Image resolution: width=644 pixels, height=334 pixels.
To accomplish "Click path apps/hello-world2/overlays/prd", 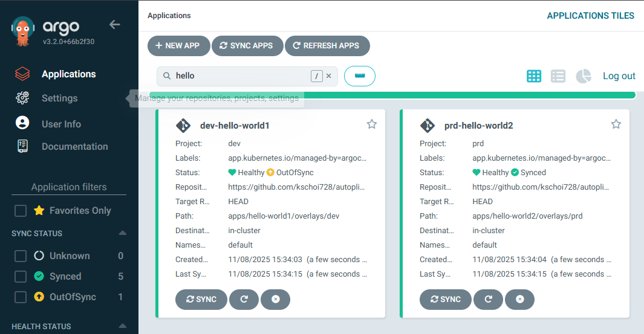I will point(527,216).
